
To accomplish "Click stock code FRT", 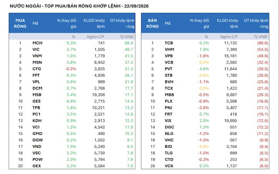I will click(x=168, y=114).
